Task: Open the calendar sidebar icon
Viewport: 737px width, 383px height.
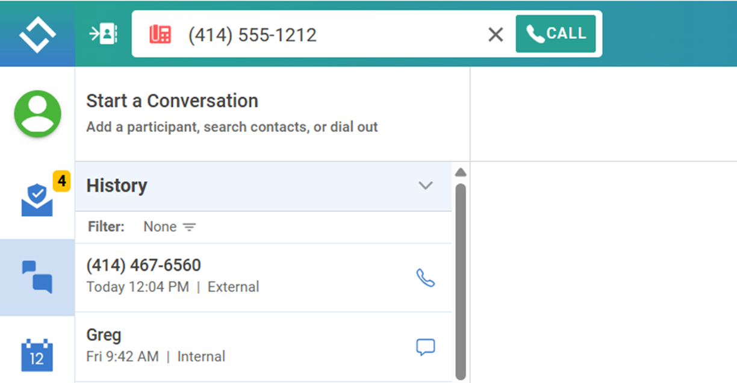Action: [37, 355]
